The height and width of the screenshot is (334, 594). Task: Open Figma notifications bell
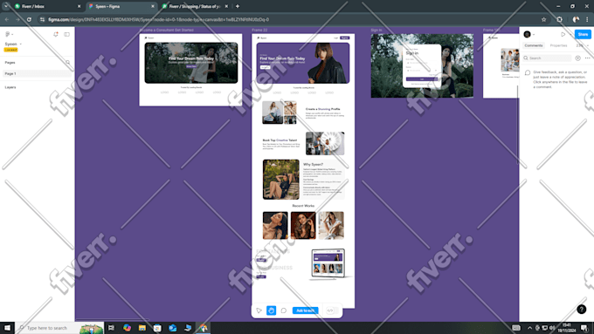[x=56, y=34]
